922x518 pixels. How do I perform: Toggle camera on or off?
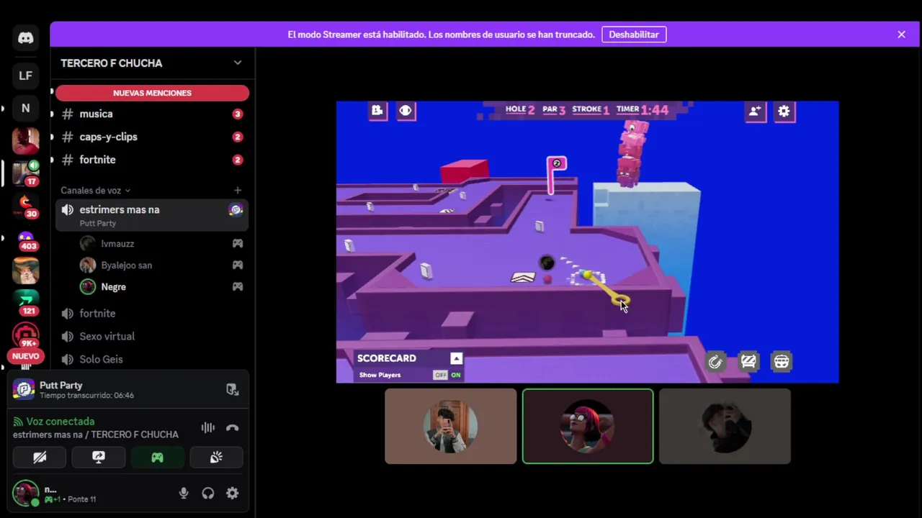point(40,458)
